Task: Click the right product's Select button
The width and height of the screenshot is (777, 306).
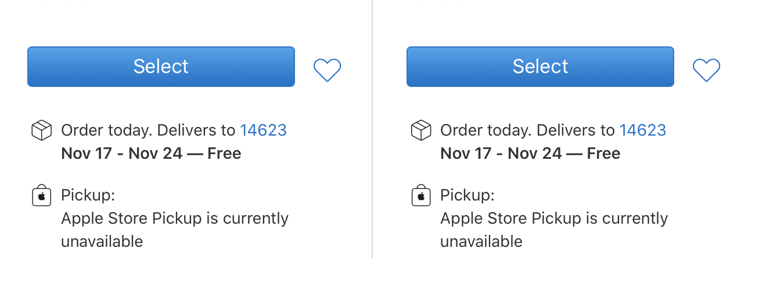Action: (540, 67)
